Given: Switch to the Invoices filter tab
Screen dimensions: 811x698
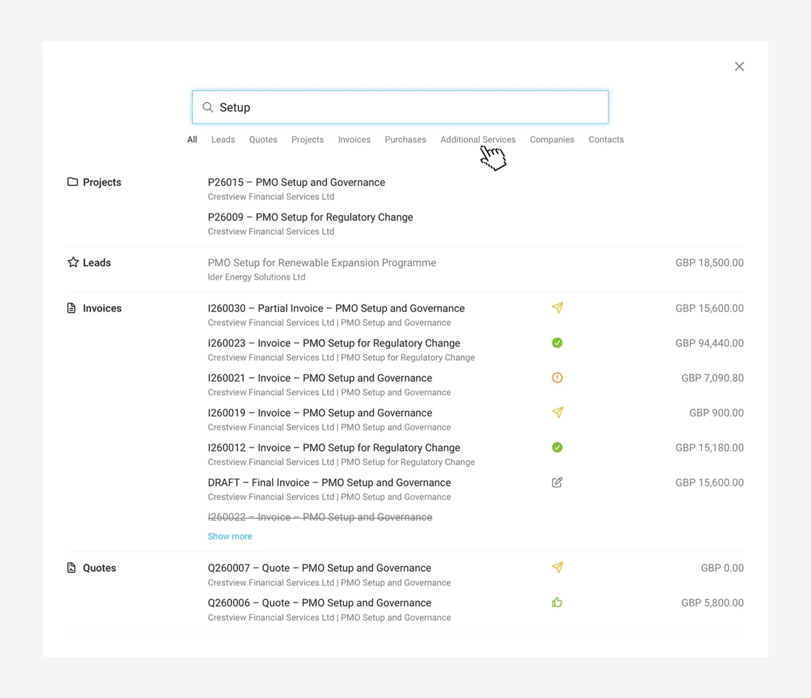Looking at the screenshot, I should pyautogui.click(x=354, y=140).
